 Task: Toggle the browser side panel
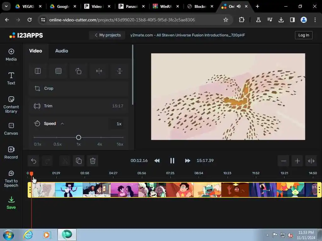point(292,20)
